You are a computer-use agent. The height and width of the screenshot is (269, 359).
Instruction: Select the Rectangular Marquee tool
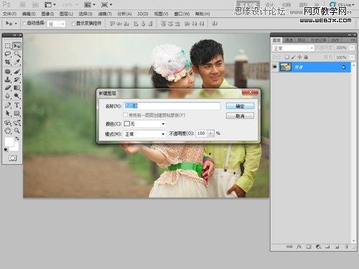pyautogui.click(x=8, y=46)
